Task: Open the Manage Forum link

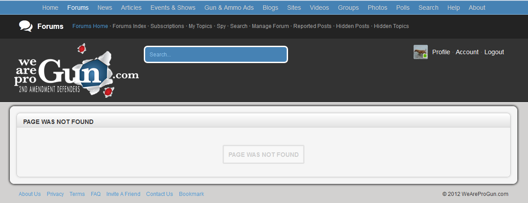Action: click(x=270, y=26)
